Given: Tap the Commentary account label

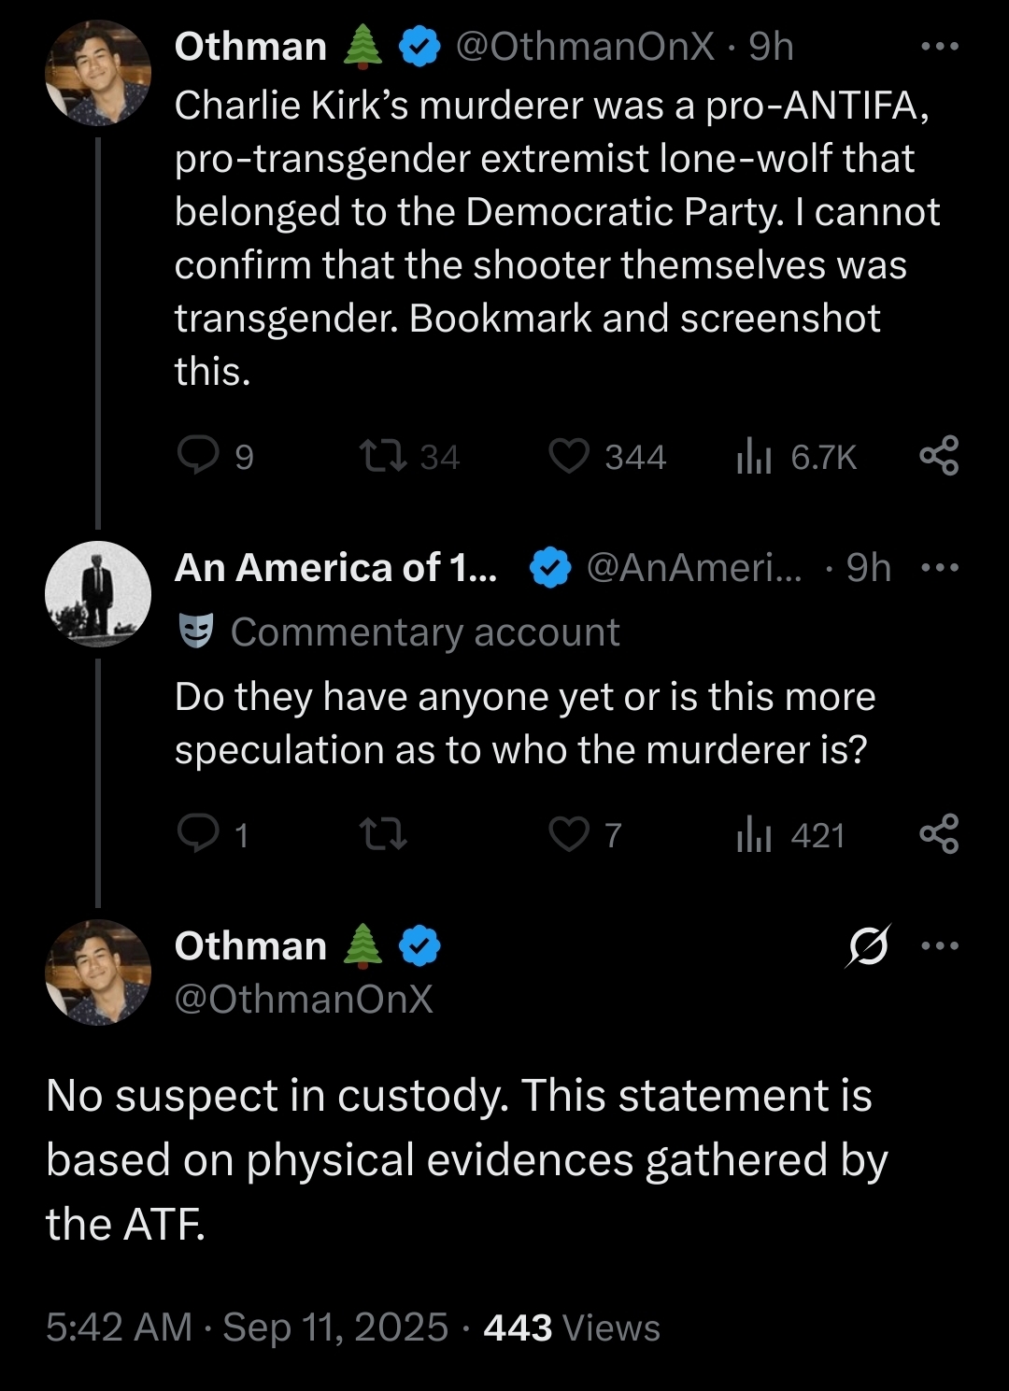Looking at the screenshot, I should 424,632.
